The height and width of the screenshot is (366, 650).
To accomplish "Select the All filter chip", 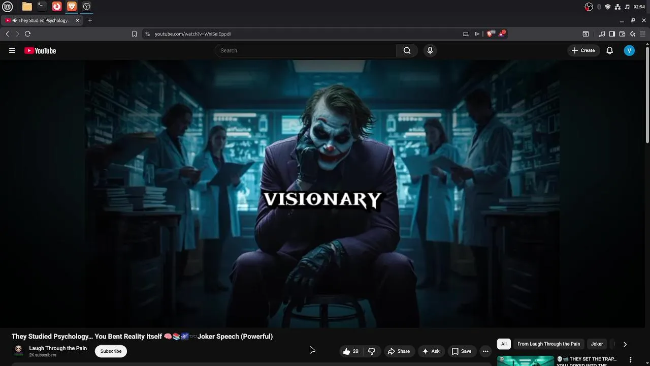I will point(504,344).
